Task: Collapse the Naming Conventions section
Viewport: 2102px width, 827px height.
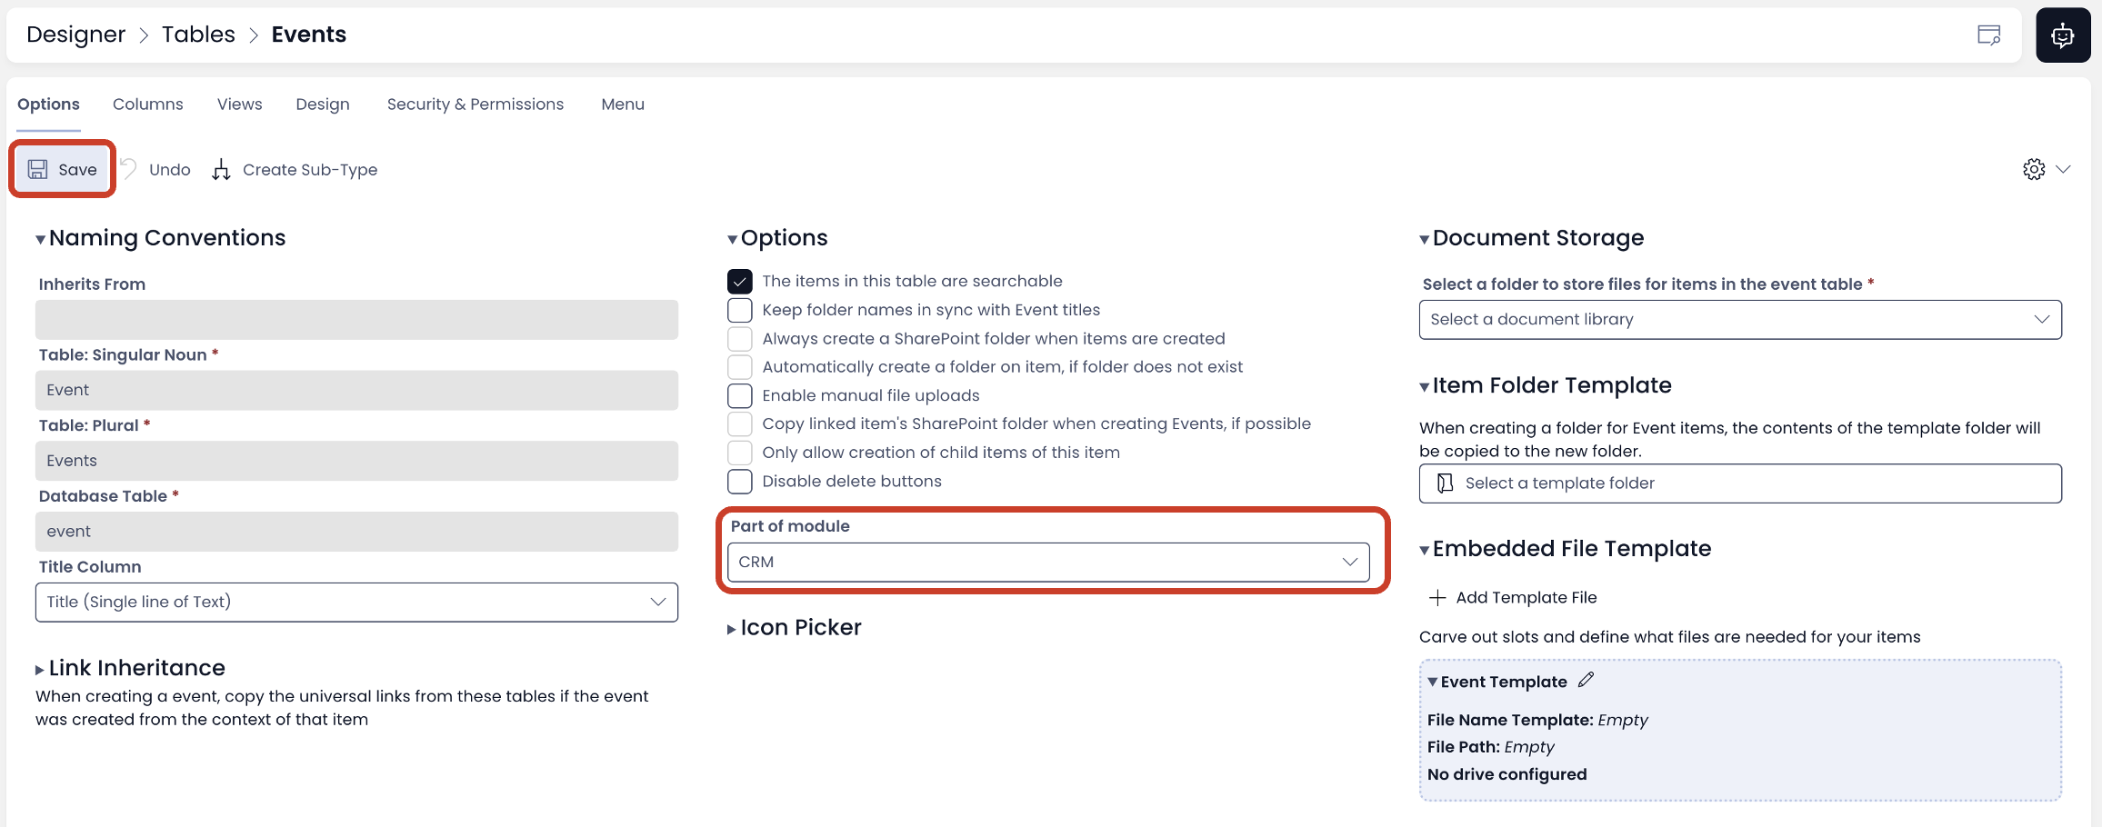Action: pyautogui.click(x=160, y=238)
